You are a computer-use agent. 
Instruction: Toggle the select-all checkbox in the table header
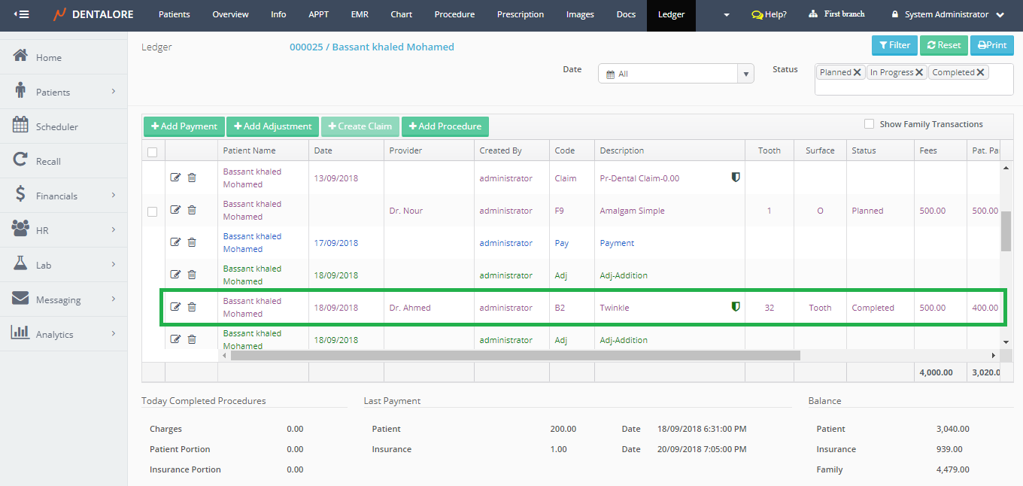(152, 152)
